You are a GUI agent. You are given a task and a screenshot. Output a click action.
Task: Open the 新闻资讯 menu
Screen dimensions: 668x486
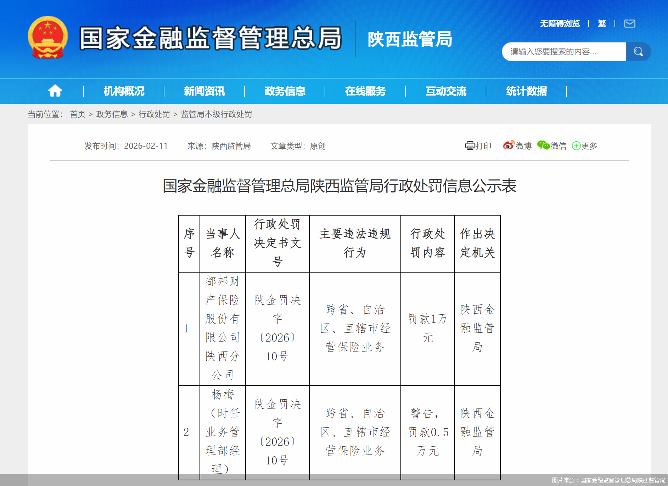204,91
